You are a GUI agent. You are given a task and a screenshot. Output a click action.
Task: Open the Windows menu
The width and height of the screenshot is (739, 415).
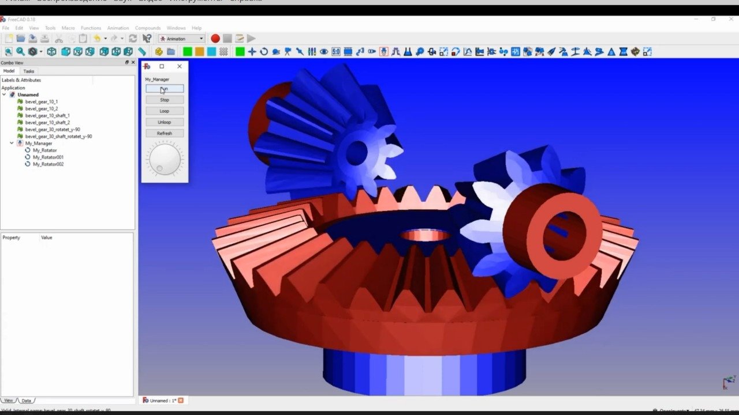point(176,28)
